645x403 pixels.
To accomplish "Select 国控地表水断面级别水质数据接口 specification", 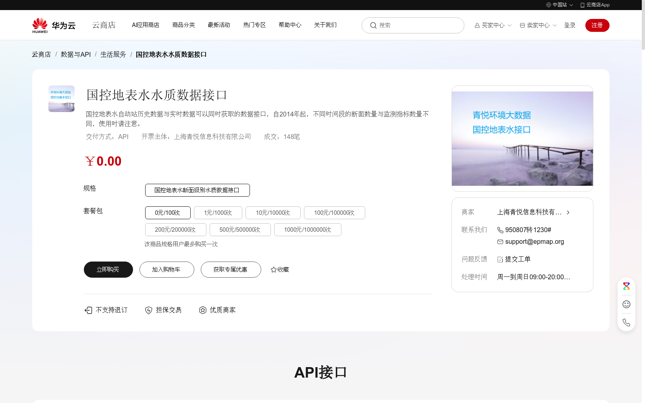I will pyautogui.click(x=198, y=190).
